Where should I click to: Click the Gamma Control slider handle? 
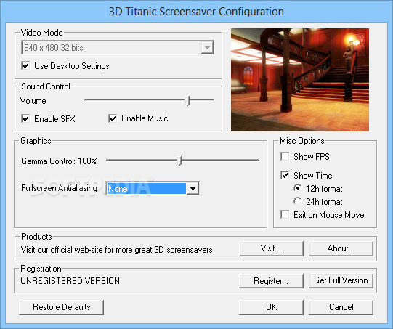[x=179, y=161]
